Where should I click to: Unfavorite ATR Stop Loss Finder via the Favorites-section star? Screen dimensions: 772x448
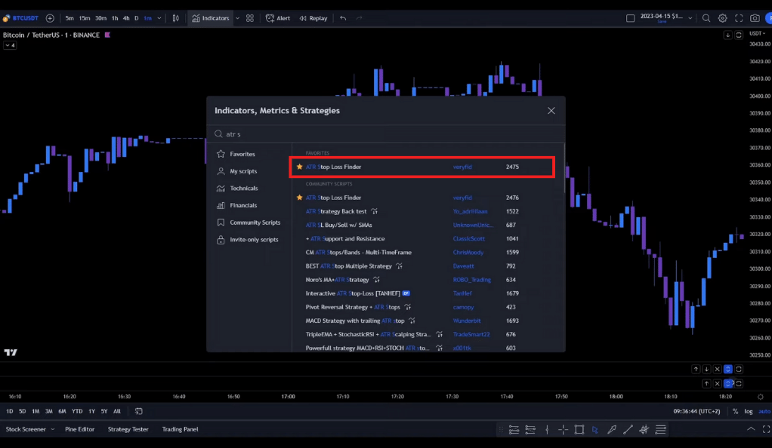click(299, 167)
